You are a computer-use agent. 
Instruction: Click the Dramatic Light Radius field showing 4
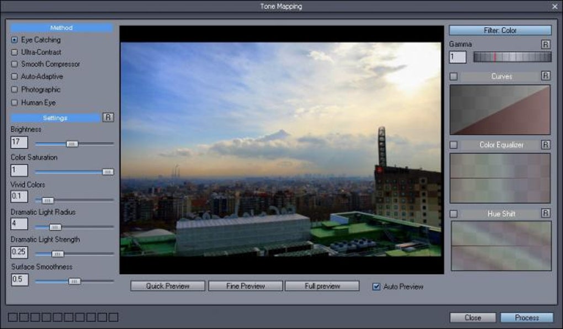[19, 224]
